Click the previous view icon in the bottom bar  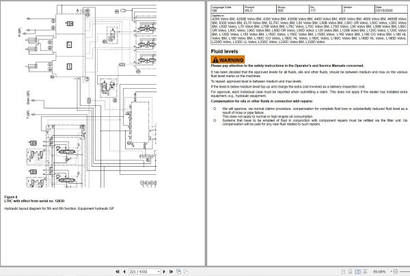tap(179, 271)
